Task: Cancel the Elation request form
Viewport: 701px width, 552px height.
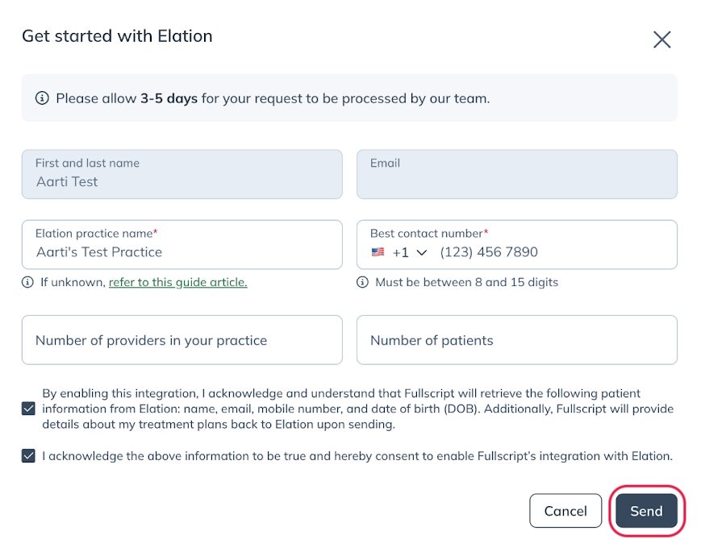Action: click(565, 510)
